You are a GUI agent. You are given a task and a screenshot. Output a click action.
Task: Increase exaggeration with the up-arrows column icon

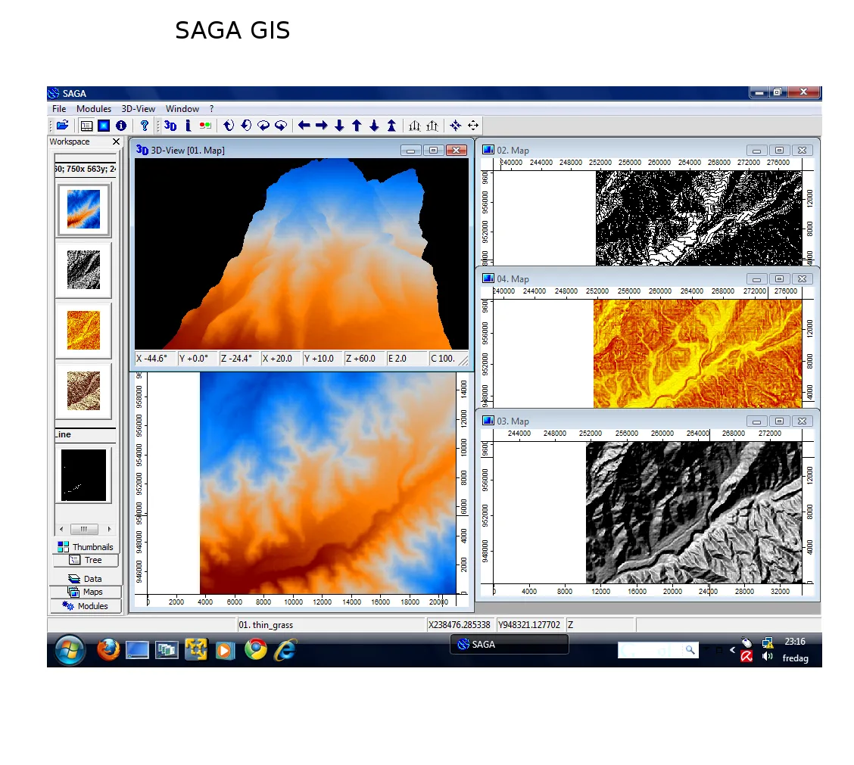click(x=432, y=126)
